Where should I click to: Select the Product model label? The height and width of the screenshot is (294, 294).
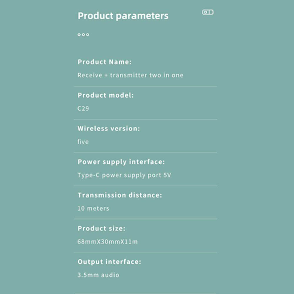point(106,95)
